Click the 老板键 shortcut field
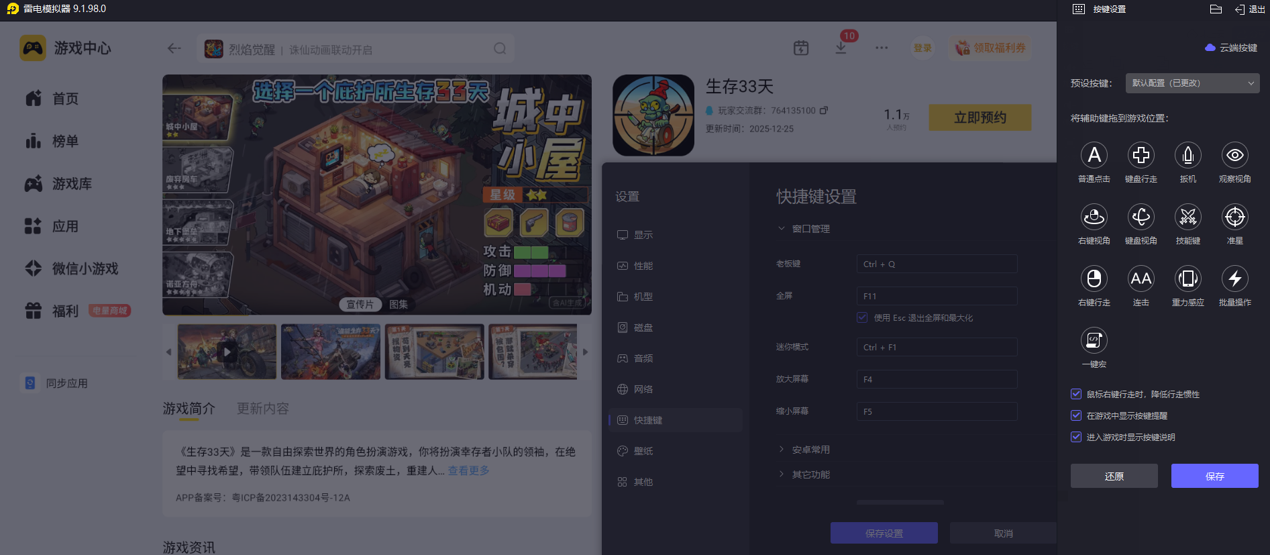 tap(937, 264)
